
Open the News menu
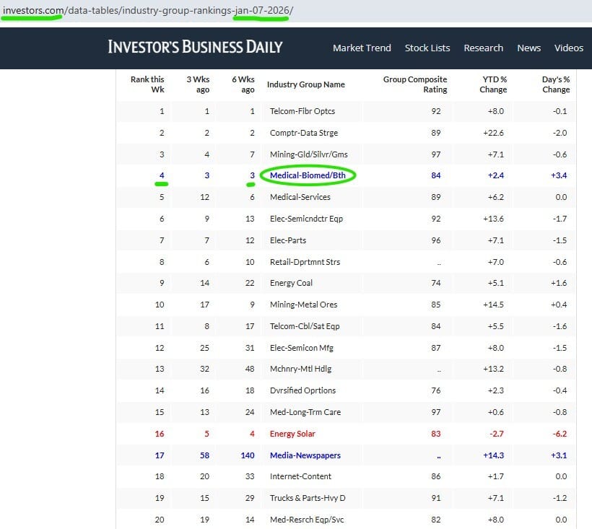tap(528, 48)
